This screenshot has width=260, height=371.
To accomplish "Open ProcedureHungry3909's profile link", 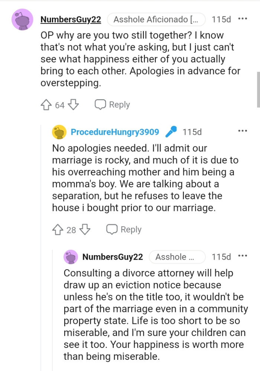I will (x=115, y=132).
